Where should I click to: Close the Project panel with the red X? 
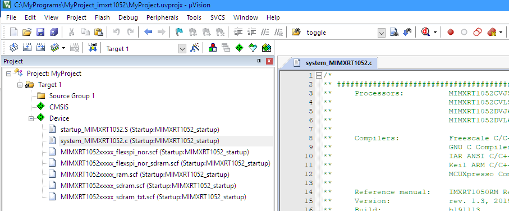[269, 61]
